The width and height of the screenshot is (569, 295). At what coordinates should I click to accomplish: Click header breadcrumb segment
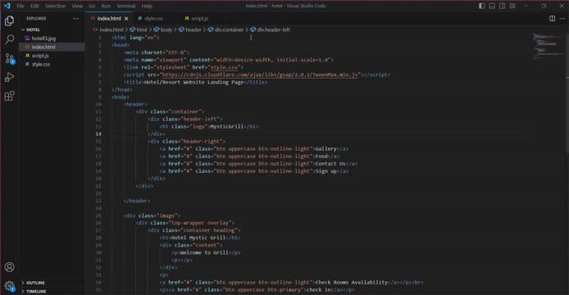(193, 29)
